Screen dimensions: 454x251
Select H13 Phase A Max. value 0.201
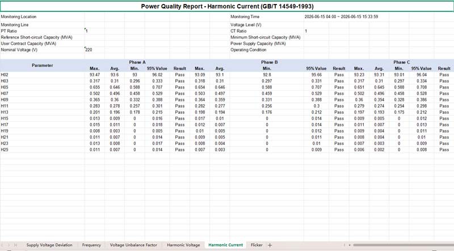pos(95,112)
